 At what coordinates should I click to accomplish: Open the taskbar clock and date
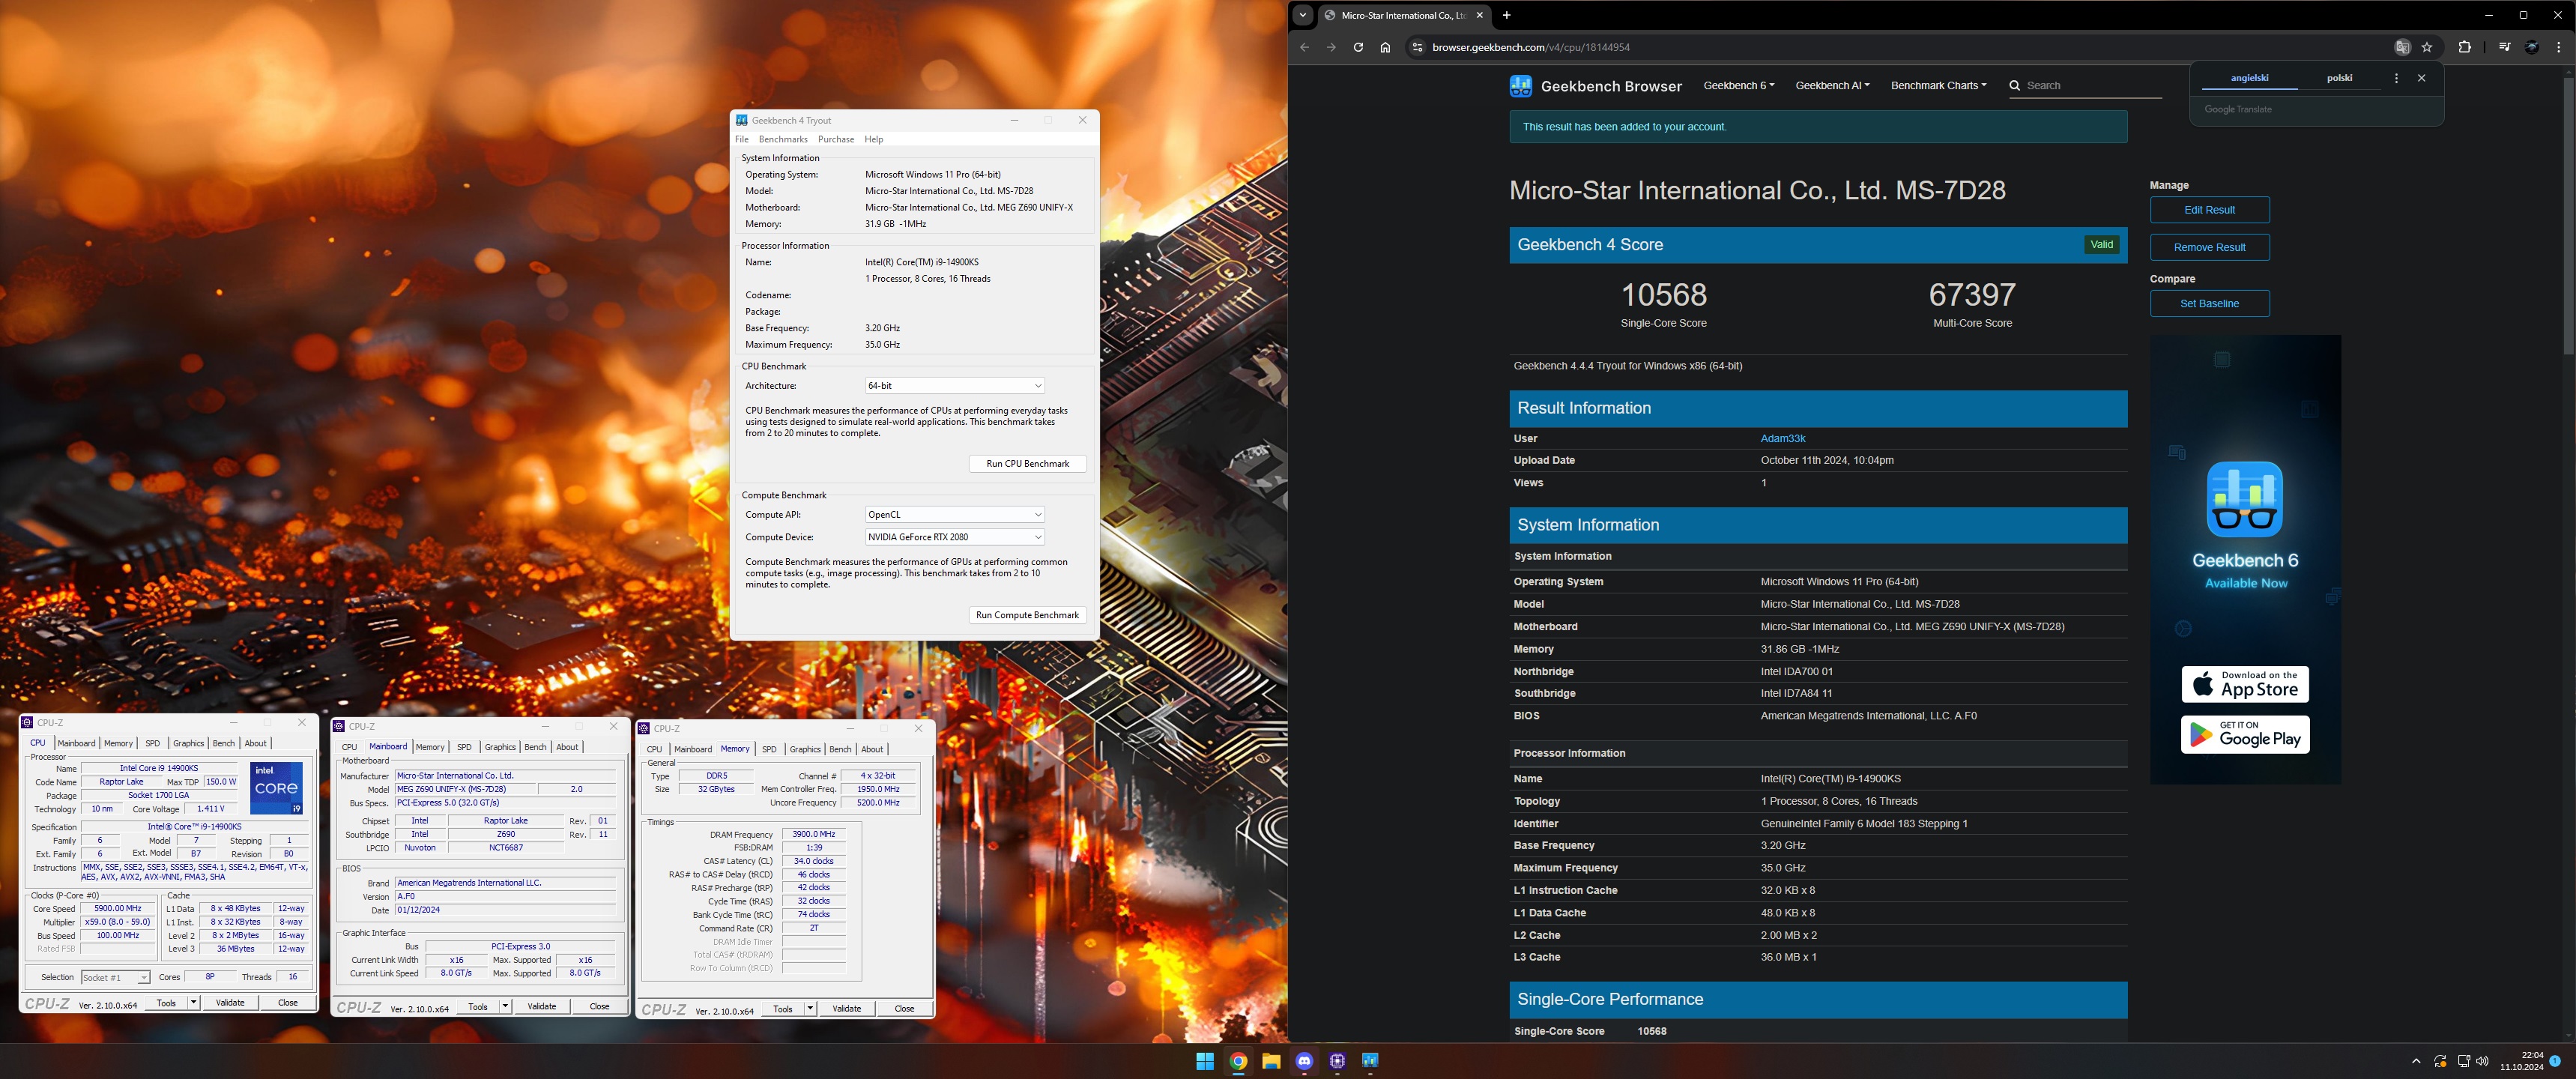(x=2521, y=1061)
